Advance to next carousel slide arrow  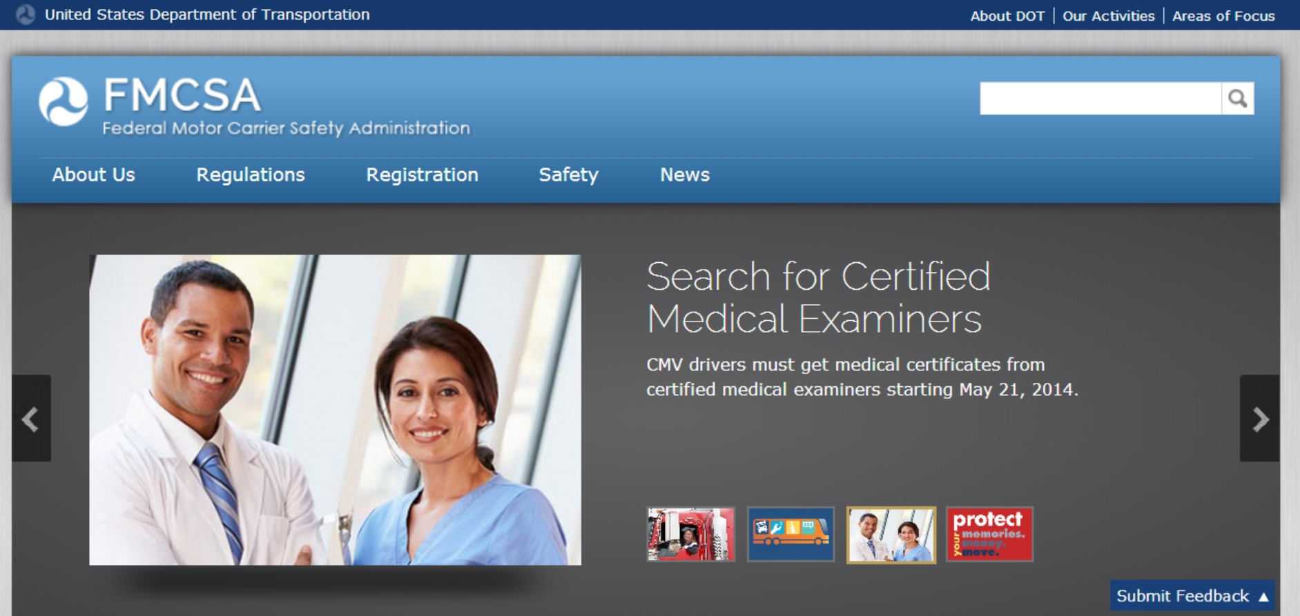pyautogui.click(x=1259, y=419)
